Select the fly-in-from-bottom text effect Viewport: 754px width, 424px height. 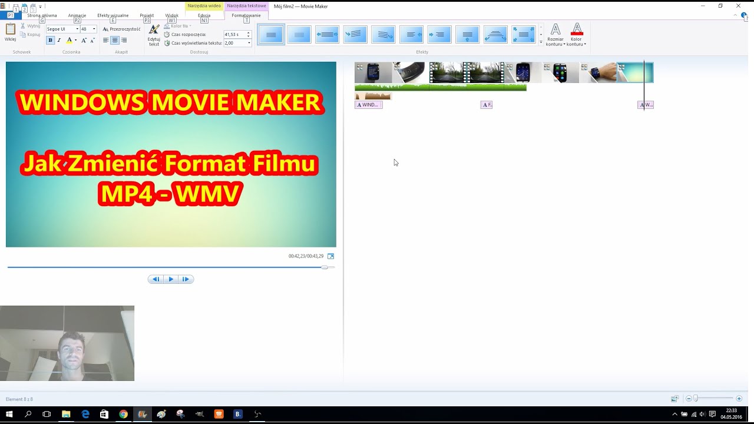pyautogui.click(x=468, y=35)
